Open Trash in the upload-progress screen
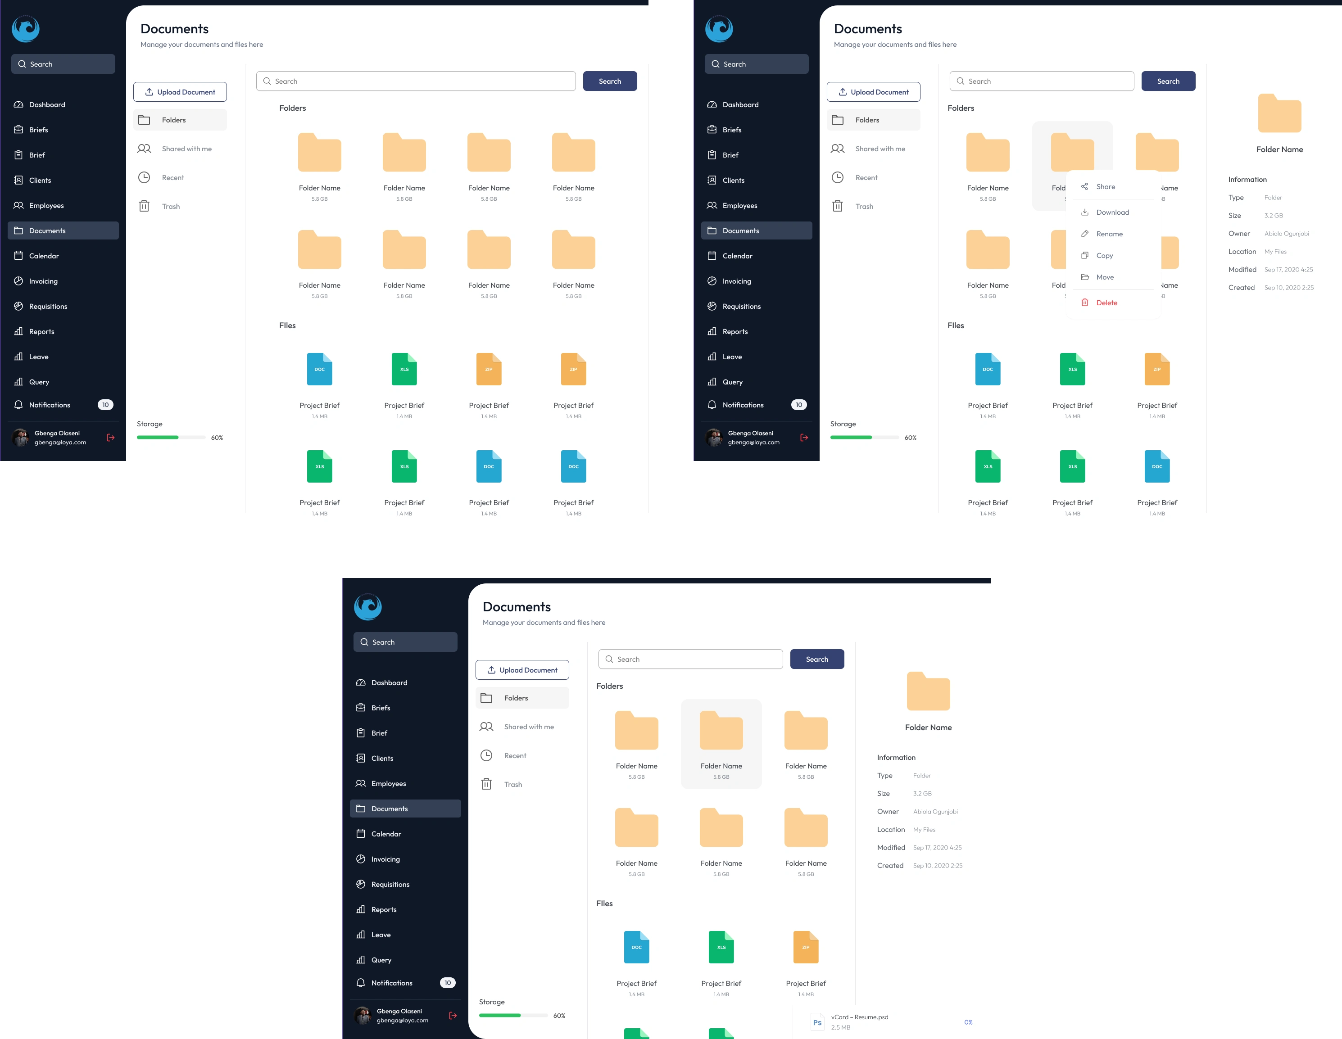The width and height of the screenshot is (1342, 1039). tap(522, 784)
